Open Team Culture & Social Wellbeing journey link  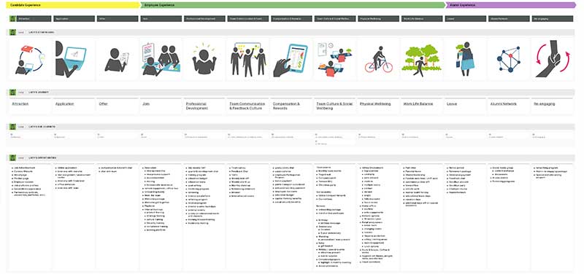334,106
